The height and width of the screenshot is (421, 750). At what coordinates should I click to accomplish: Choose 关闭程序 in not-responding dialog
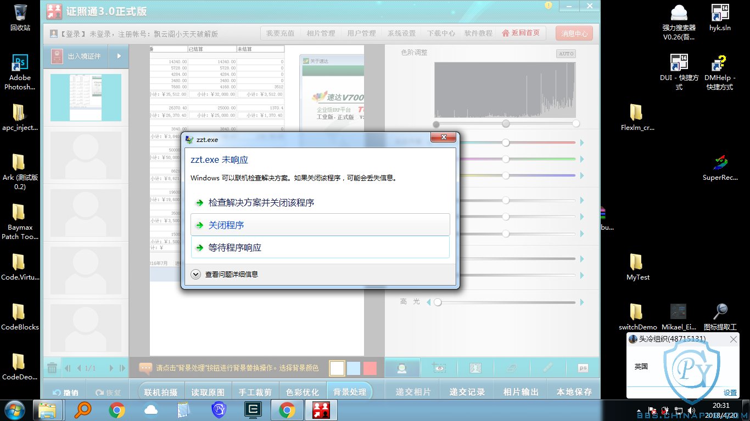[x=320, y=225]
